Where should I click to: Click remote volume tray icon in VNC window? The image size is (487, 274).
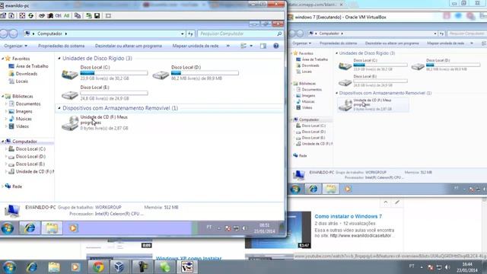[x=244, y=228]
